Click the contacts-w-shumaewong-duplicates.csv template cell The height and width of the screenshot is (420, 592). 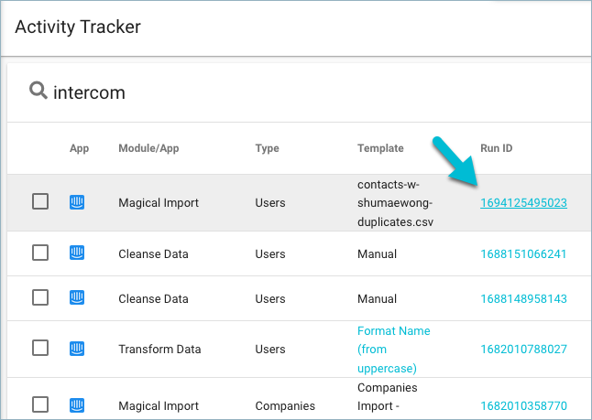tap(395, 203)
